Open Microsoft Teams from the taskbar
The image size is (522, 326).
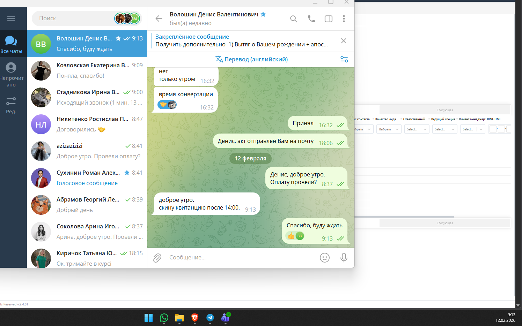pos(226,318)
